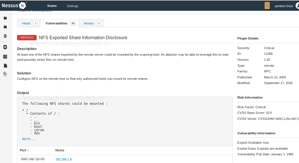Sort by the Port column arrow
The image size is (299, 163).
coord(28,150)
